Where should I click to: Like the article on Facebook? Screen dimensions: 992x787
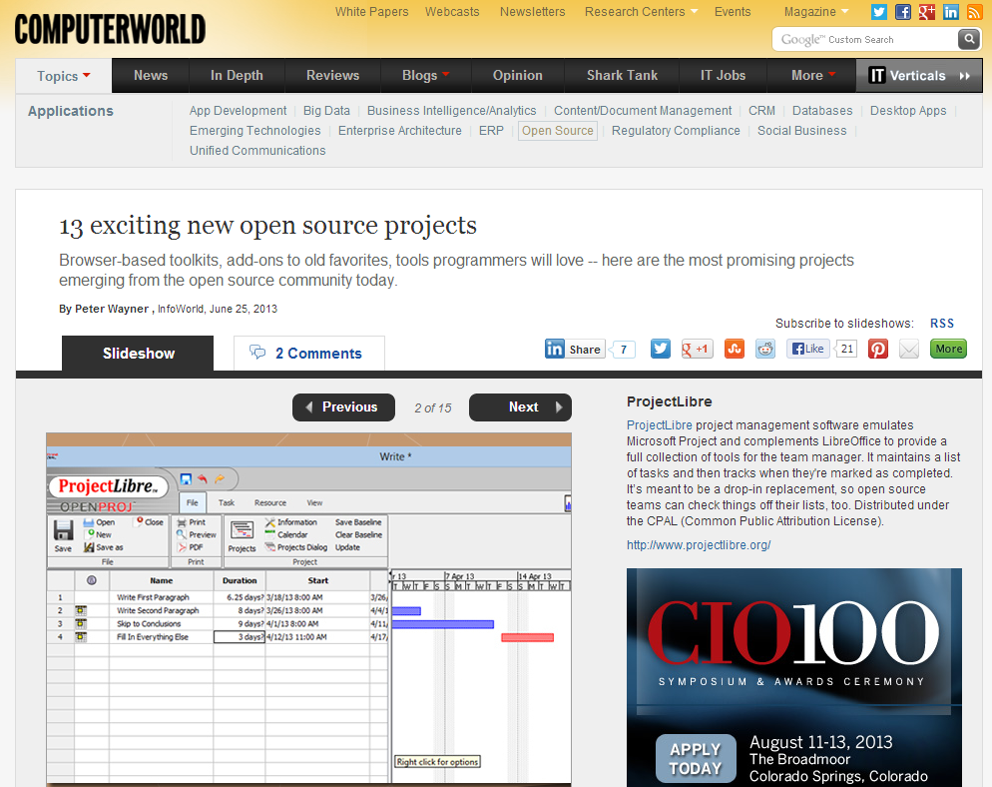[808, 349]
